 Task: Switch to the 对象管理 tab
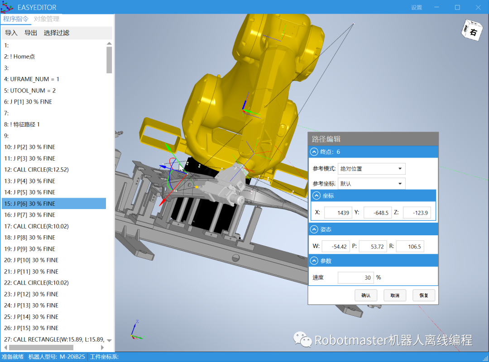click(x=47, y=19)
